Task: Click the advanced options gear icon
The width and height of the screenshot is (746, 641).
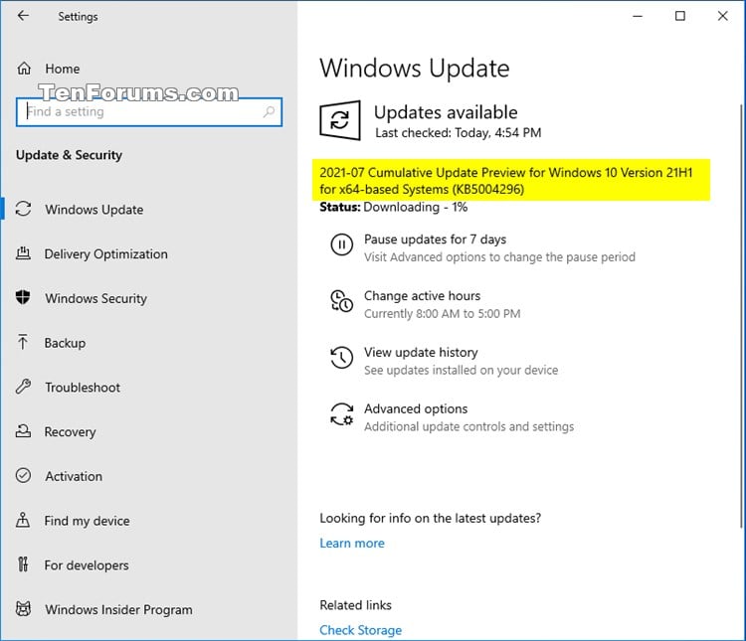Action: 341,414
